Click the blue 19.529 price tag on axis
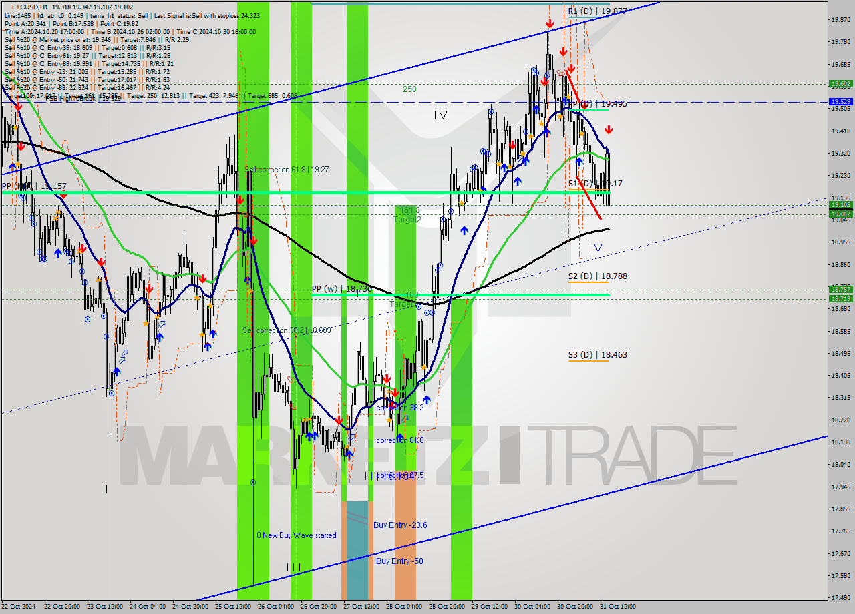 coord(840,101)
